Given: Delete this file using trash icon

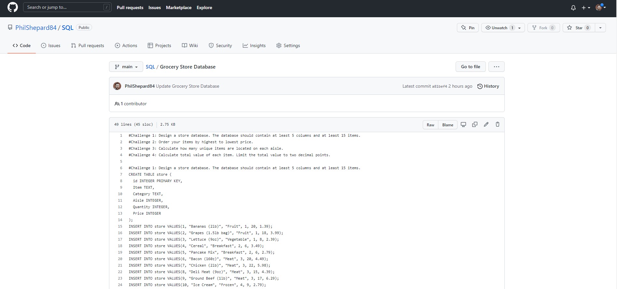Looking at the screenshot, I should 498,125.
